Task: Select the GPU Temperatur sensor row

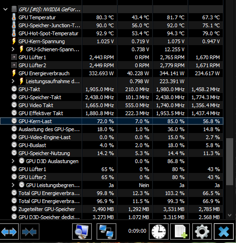Action: click(x=112, y=17)
